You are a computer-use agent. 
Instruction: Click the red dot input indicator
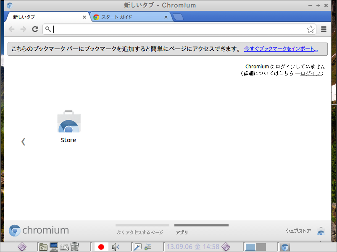101,247
